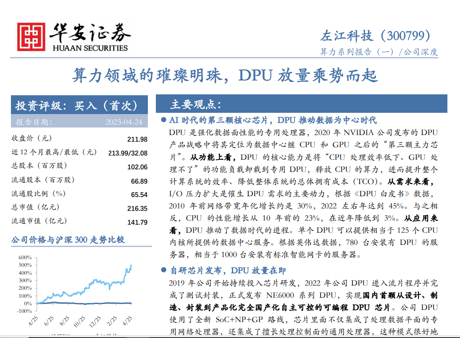Click the 流通股本（百万股）label
The height and width of the screenshot is (338, 460).
tap(43, 179)
